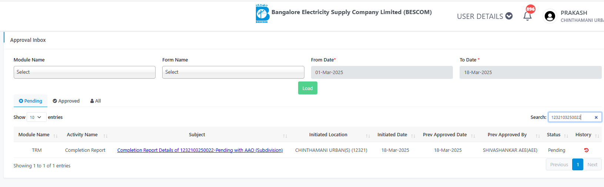Click the BESCOM logo icon

coord(262,14)
